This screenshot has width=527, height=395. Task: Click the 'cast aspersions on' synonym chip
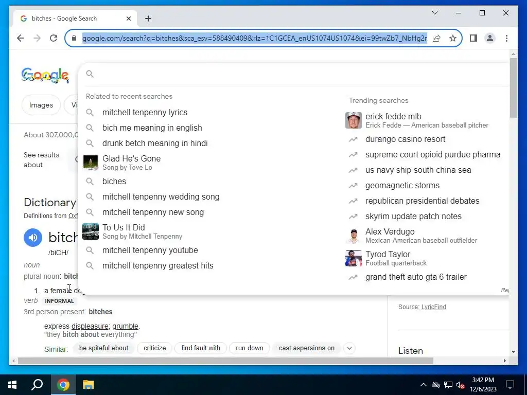[x=307, y=348]
